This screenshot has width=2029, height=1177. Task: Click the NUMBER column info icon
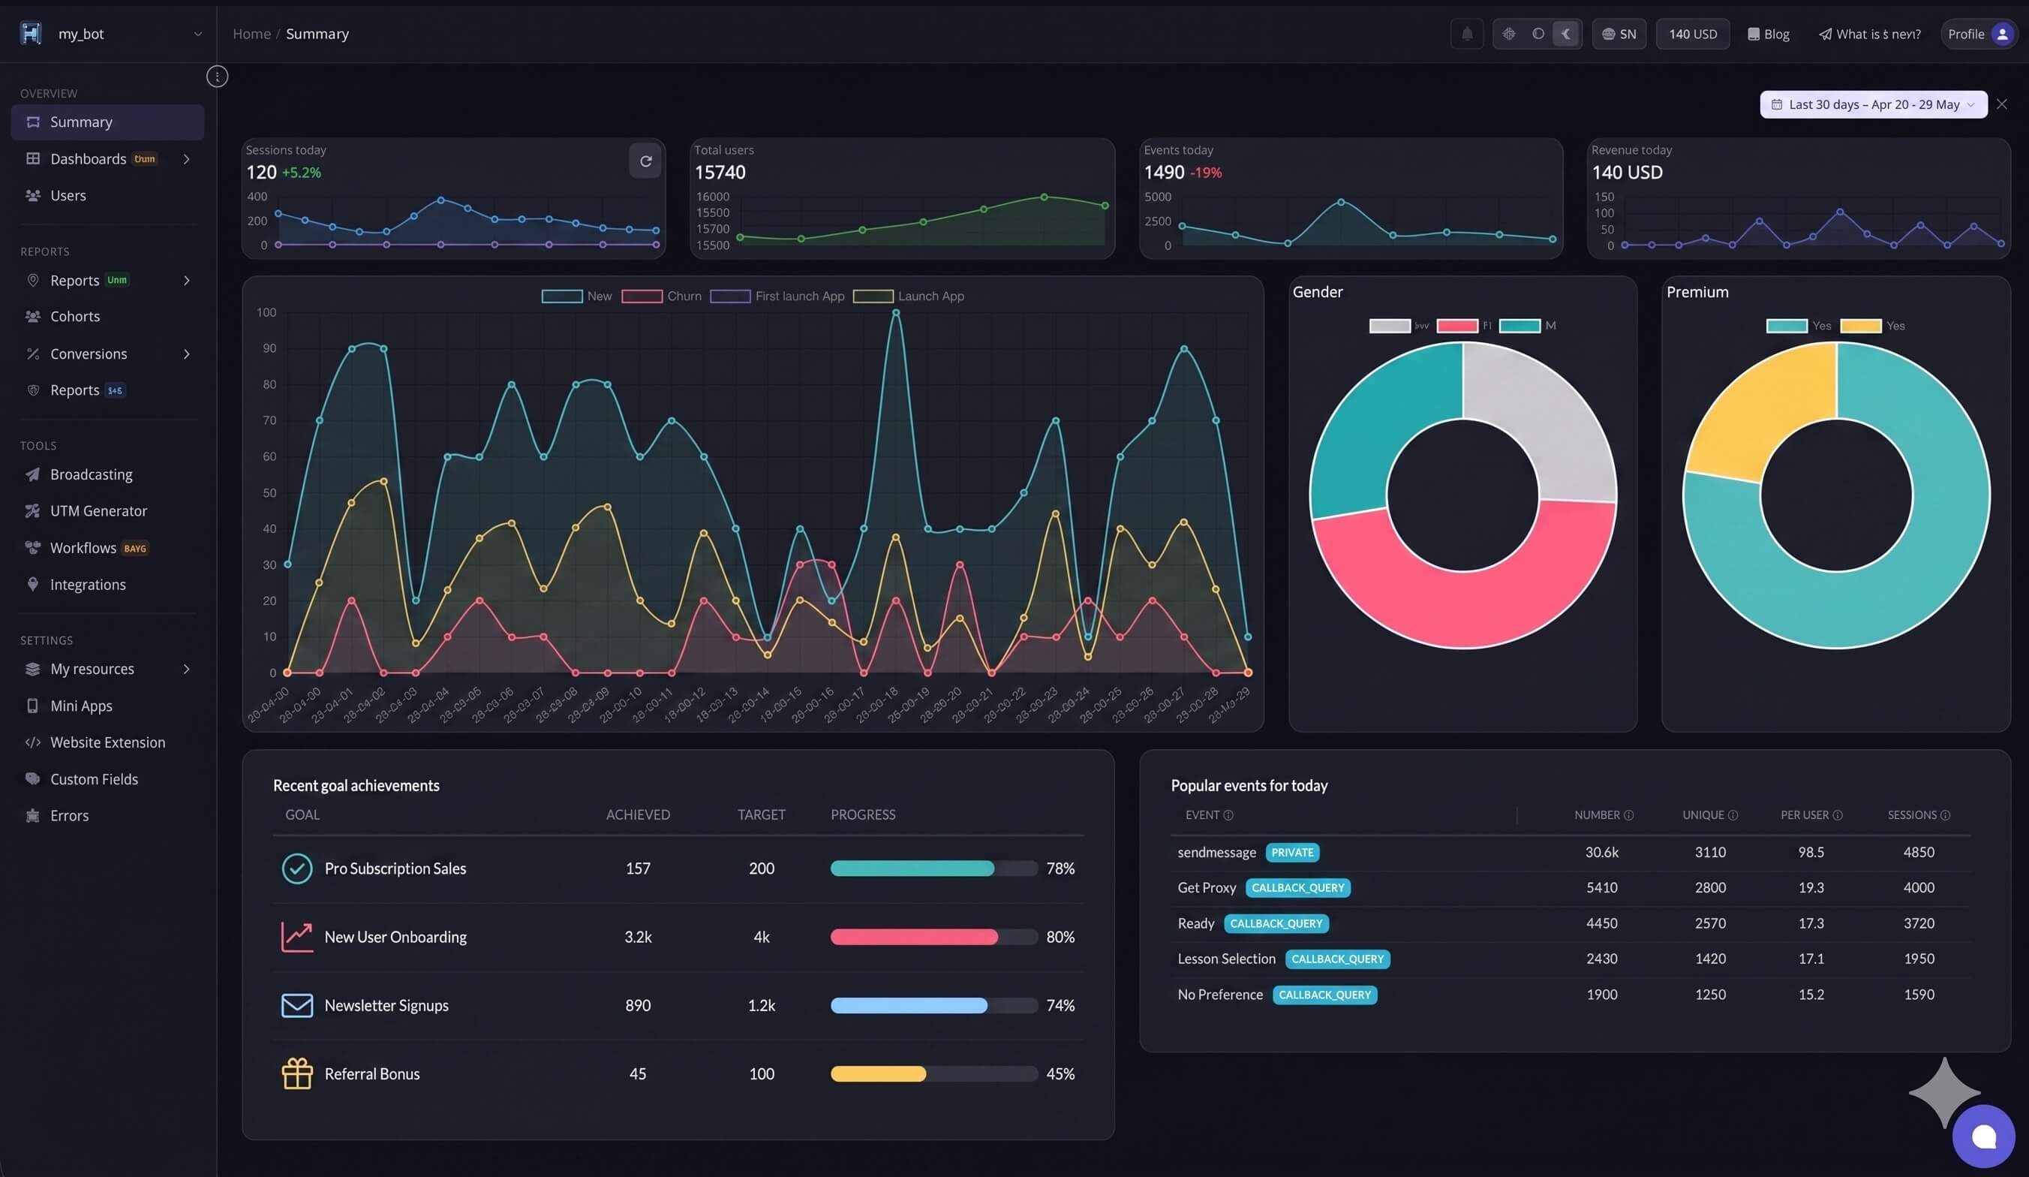(x=1628, y=815)
